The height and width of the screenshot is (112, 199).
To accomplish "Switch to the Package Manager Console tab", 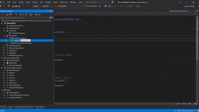I will click(x=24, y=107).
